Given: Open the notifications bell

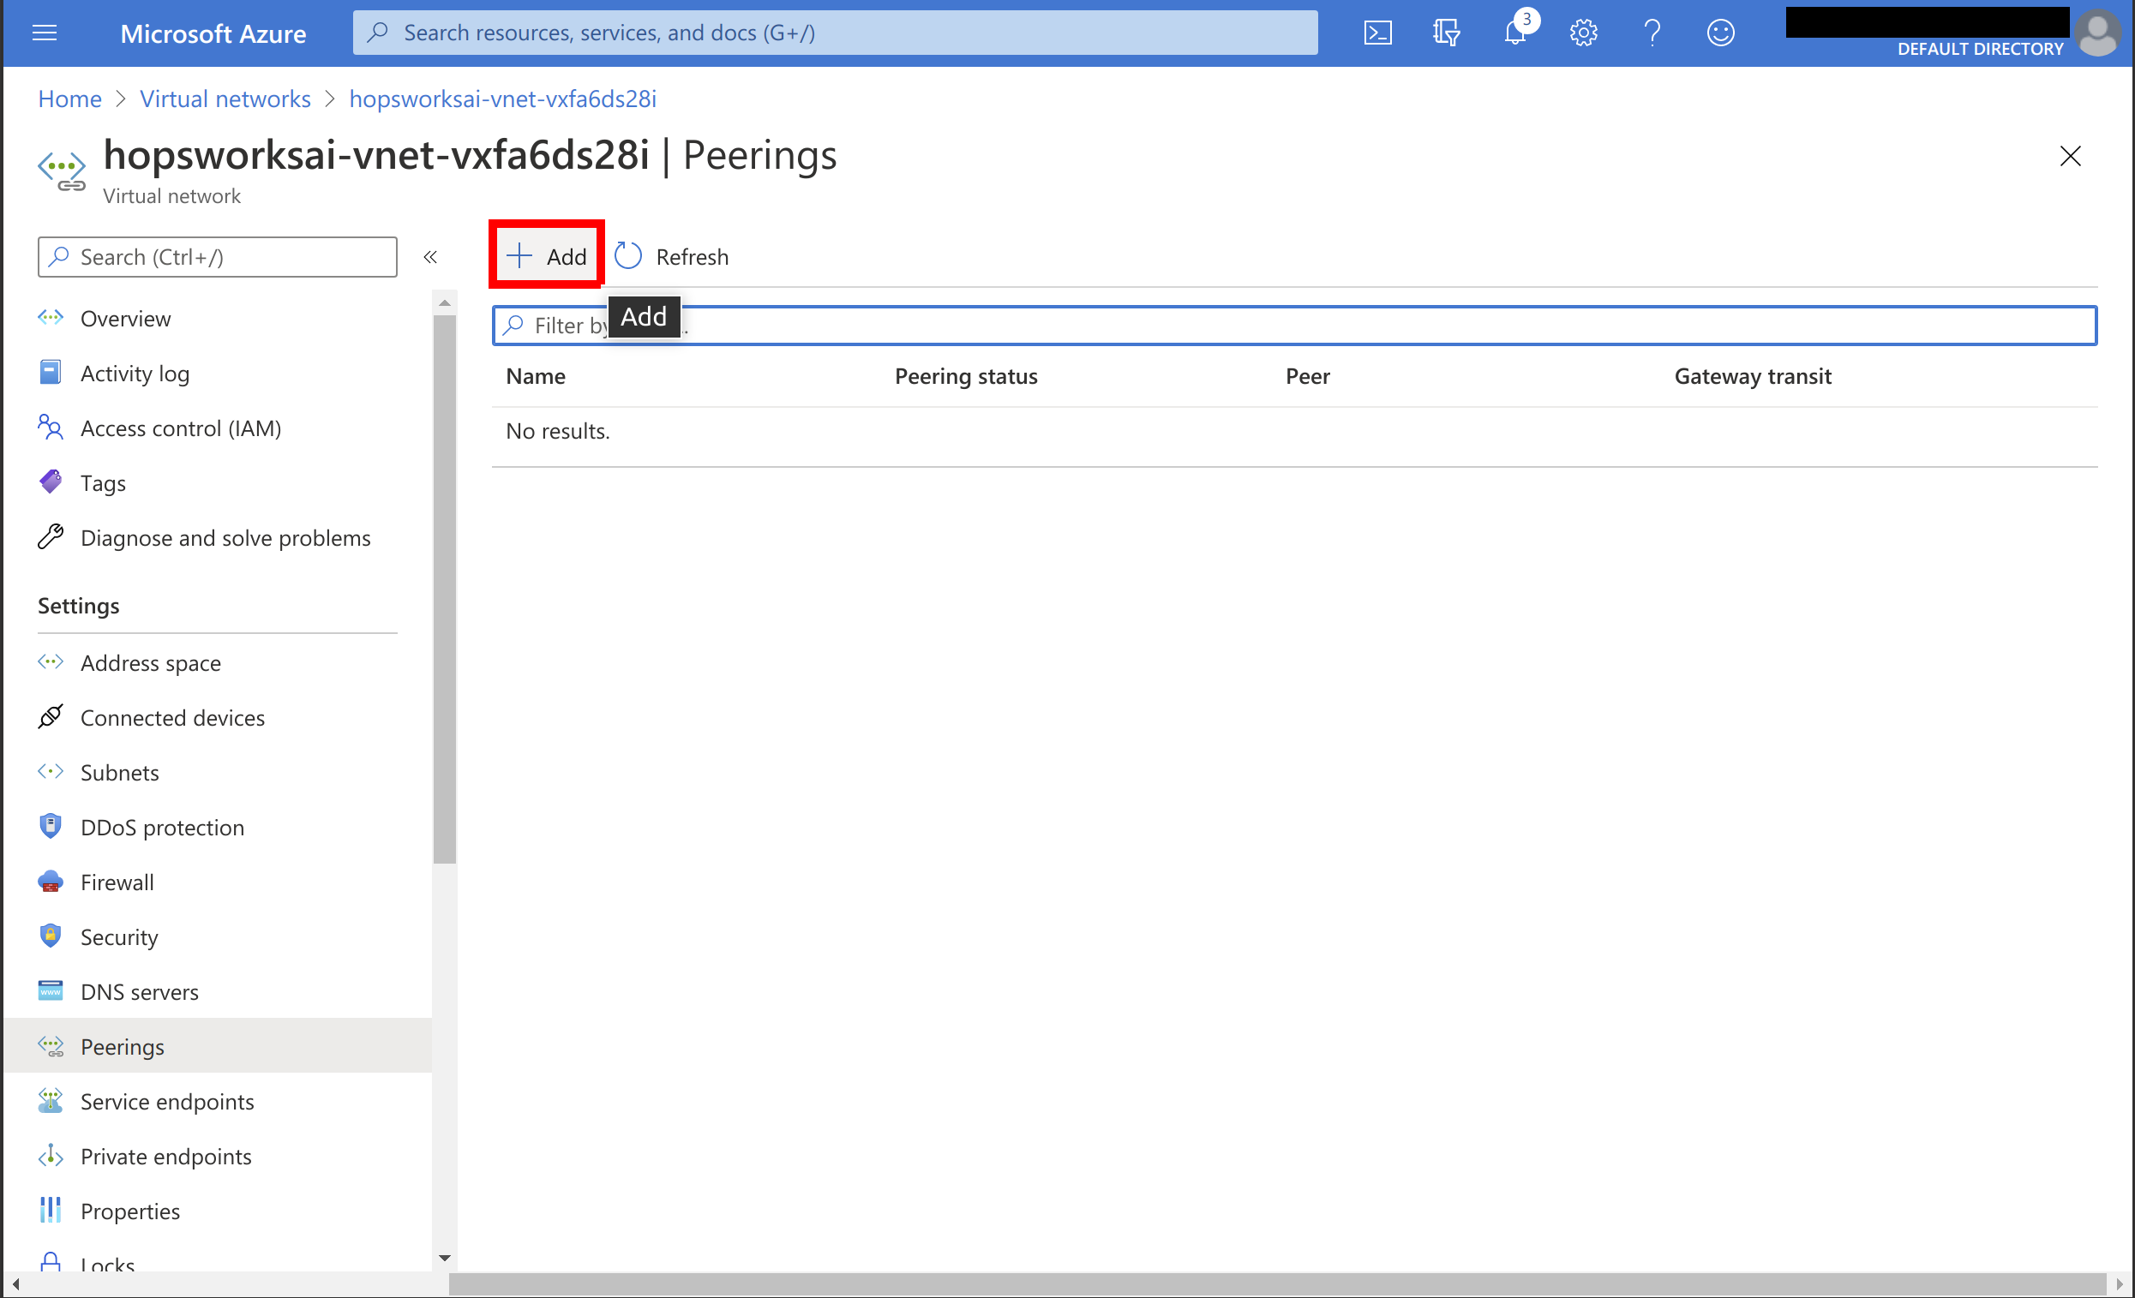Looking at the screenshot, I should click(x=1514, y=32).
